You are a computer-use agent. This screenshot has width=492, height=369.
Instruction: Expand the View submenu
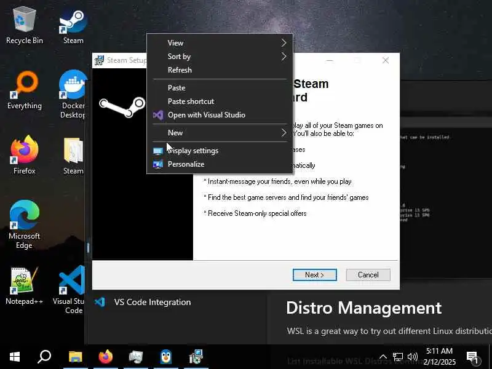[220, 43]
